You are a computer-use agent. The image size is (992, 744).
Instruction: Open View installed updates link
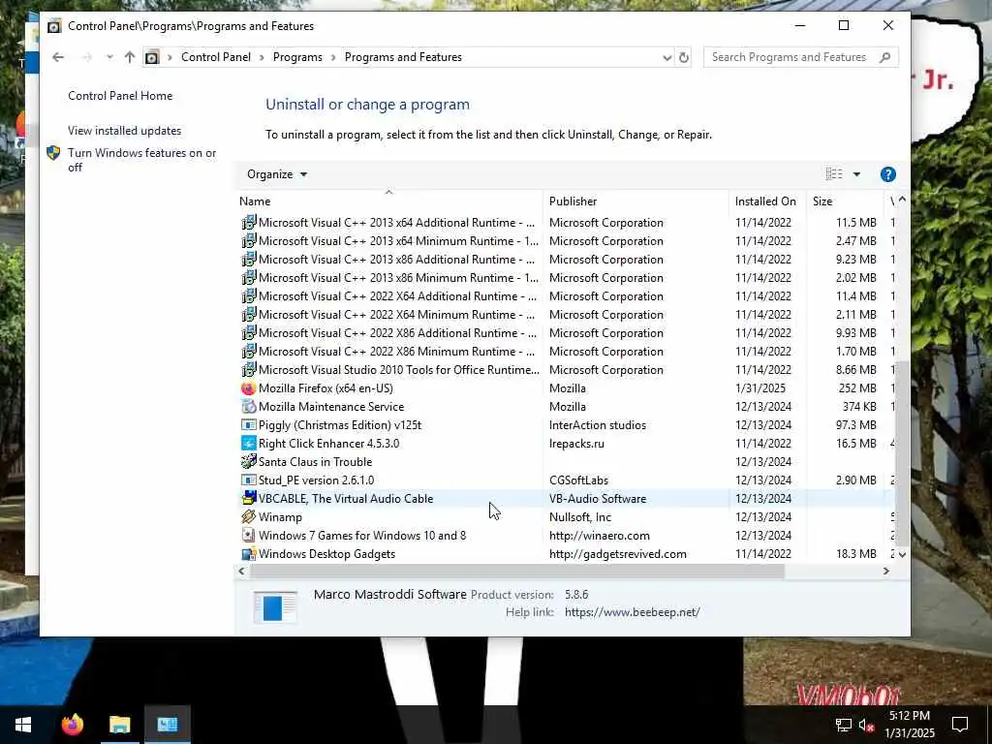[x=125, y=131]
